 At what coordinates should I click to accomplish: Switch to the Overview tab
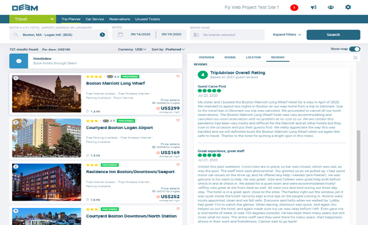pyautogui.click(x=206, y=57)
